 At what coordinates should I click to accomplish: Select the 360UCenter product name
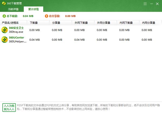point(16,38)
